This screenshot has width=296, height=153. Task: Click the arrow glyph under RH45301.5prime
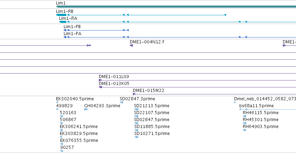click(245, 123)
